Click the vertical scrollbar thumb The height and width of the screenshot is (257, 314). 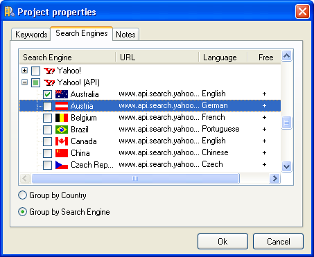(287, 123)
